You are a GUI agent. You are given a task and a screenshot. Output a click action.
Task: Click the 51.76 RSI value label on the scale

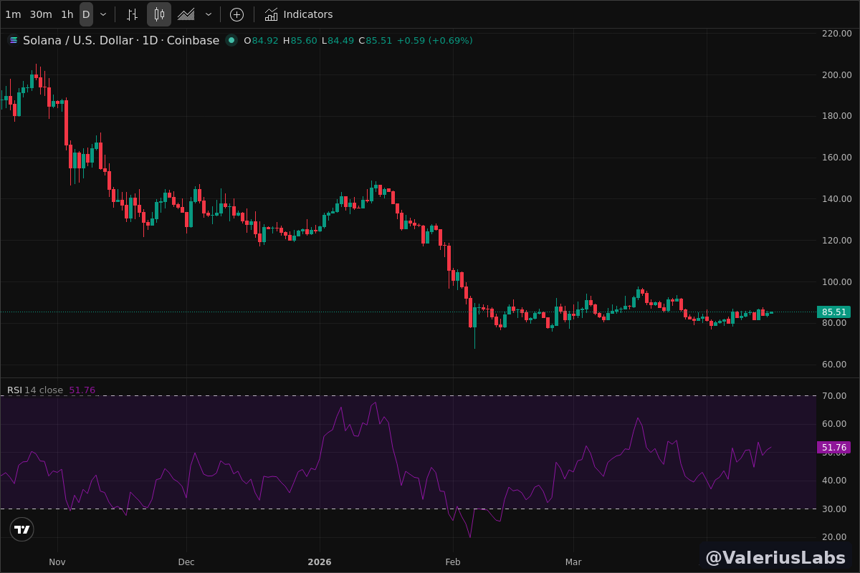pos(833,448)
